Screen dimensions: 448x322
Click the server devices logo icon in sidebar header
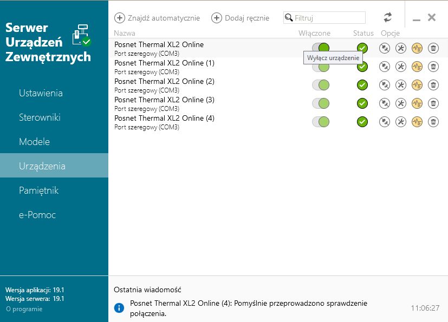(x=82, y=35)
